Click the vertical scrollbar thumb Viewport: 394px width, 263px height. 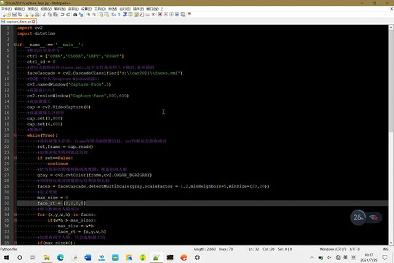[x=391, y=81]
